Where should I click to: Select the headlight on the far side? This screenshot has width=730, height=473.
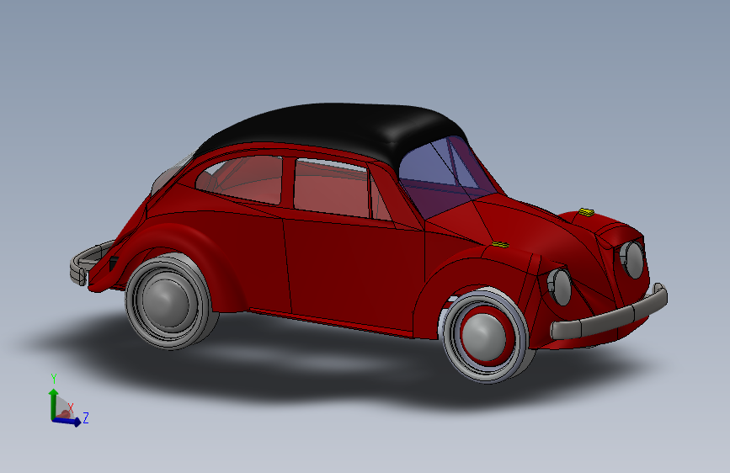coord(632,260)
